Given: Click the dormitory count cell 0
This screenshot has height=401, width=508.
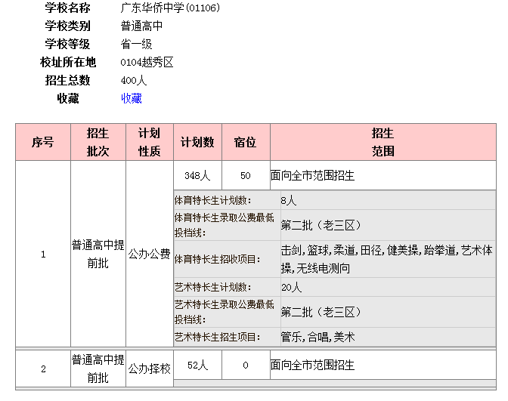Looking at the screenshot, I should tap(246, 366).
